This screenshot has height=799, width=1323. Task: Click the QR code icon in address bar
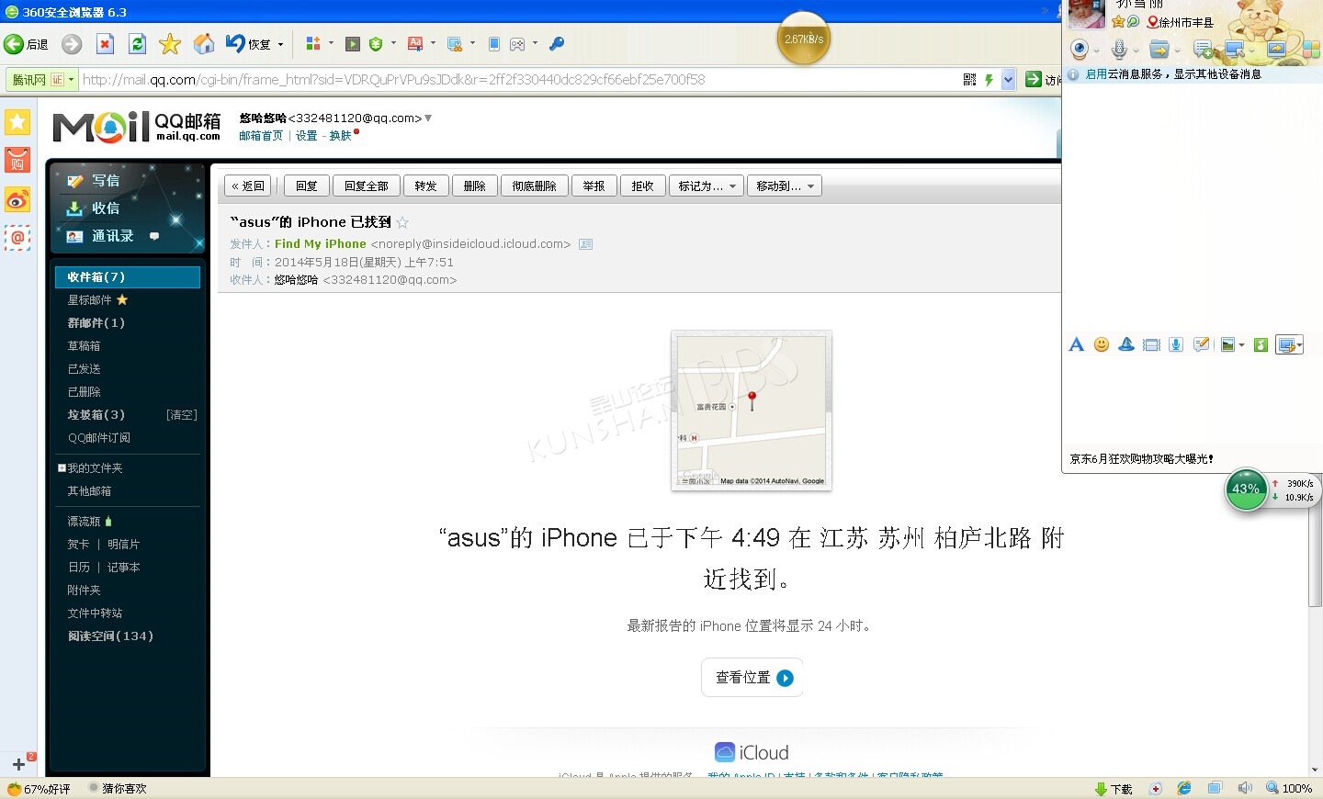point(969,80)
